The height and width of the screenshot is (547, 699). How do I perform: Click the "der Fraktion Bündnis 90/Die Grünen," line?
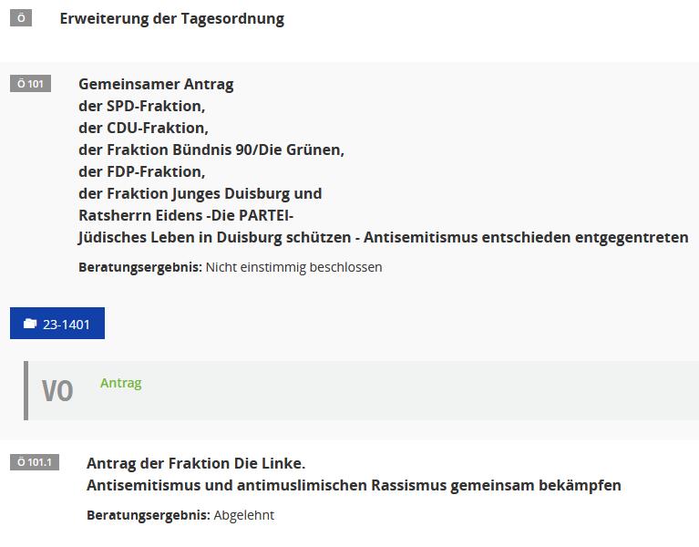pos(211,150)
